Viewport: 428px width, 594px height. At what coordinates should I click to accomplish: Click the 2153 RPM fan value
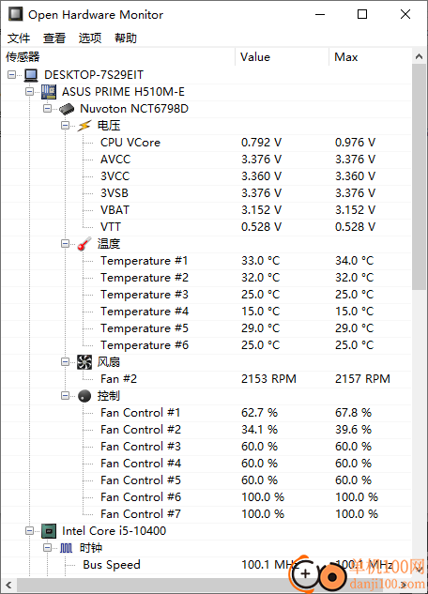(268, 379)
